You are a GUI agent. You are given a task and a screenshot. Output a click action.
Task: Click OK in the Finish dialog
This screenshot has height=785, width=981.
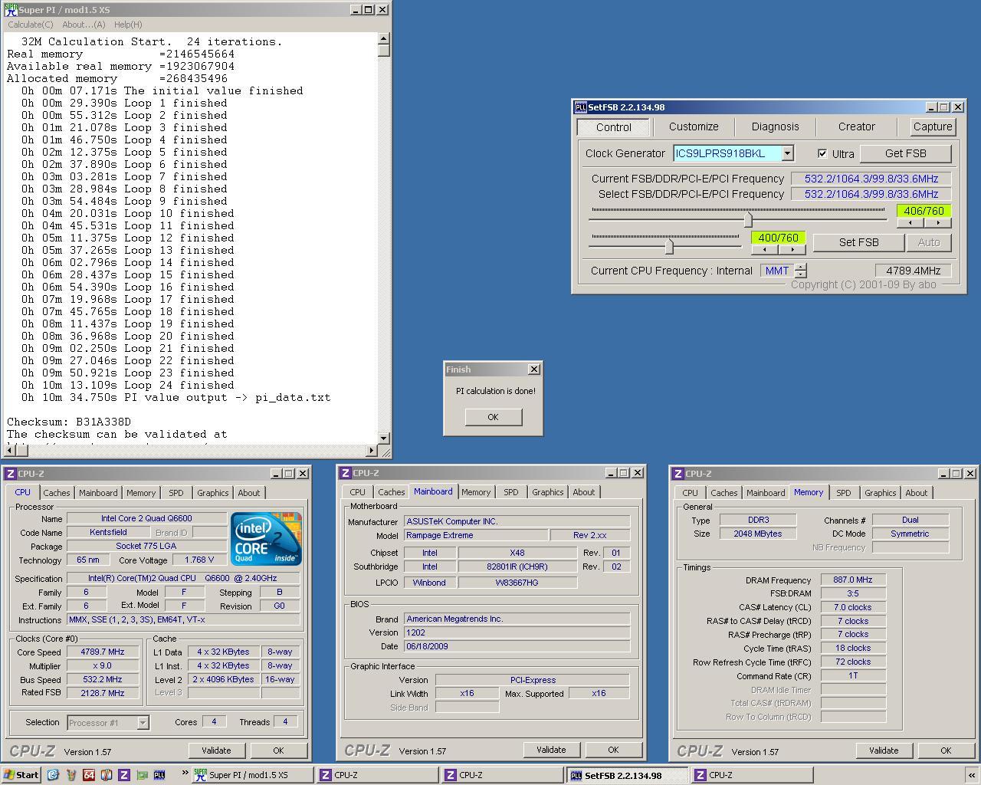click(x=493, y=417)
